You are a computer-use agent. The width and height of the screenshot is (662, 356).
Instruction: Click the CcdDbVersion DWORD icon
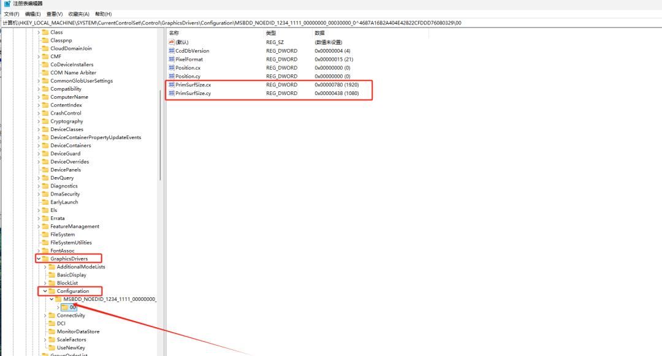(172, 51)
